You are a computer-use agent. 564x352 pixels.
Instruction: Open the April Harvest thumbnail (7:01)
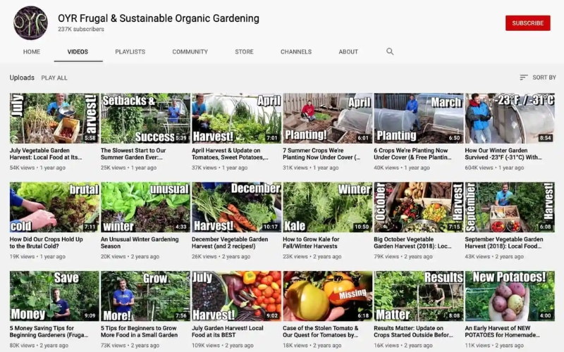(x=236, y=118)
